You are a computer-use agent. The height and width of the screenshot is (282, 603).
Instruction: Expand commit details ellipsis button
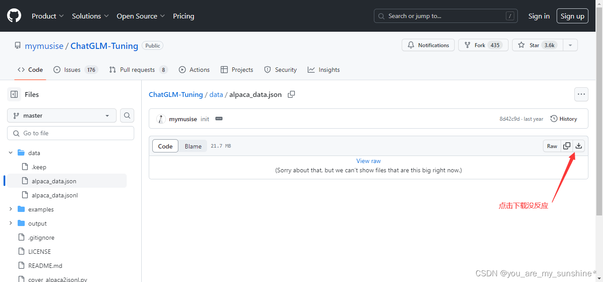tap(219, 119)
